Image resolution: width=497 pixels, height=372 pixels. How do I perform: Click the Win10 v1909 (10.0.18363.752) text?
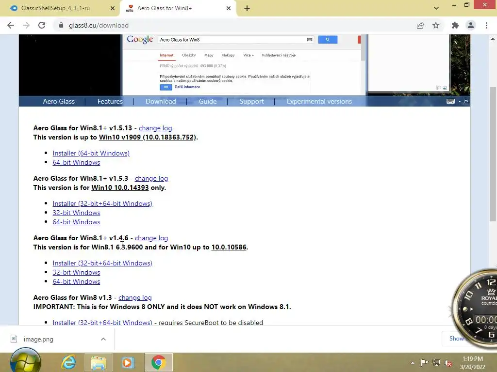tap(148, 137)
